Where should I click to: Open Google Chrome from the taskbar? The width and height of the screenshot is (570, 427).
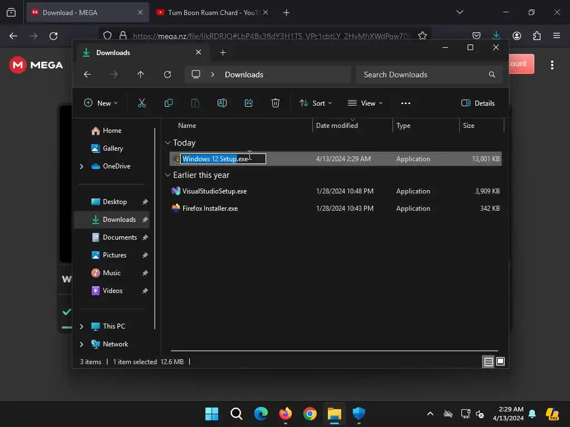pos(310,414)
